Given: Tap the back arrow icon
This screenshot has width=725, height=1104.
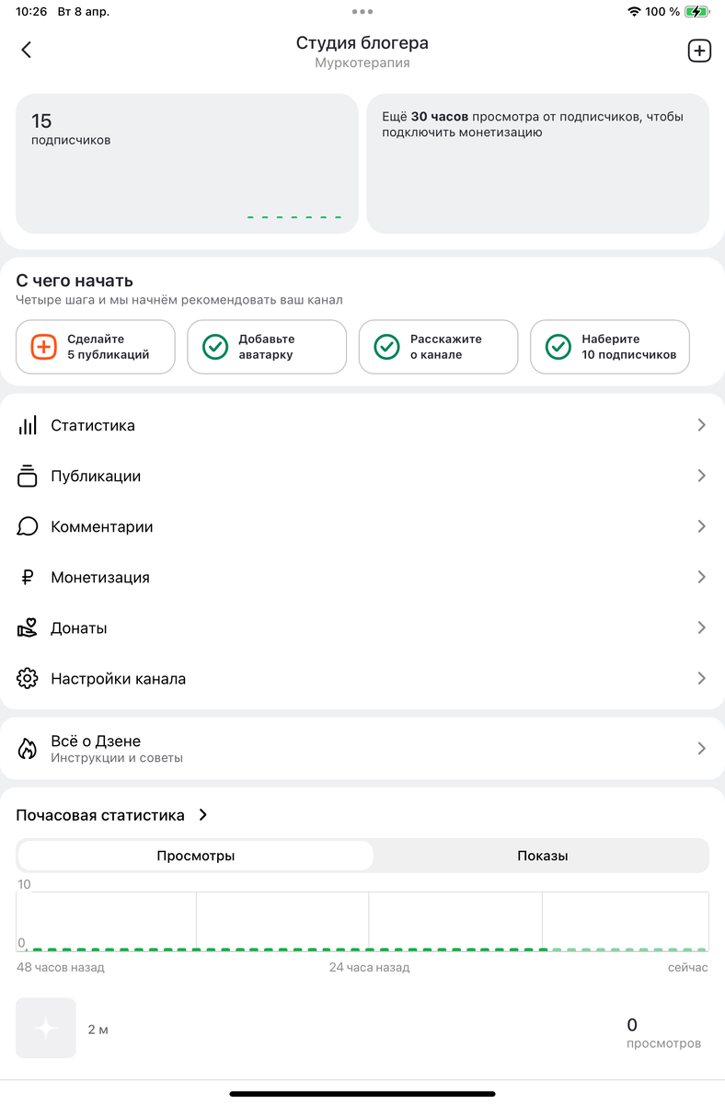Looking at the screenshot, I should click(x=27, y=51).
